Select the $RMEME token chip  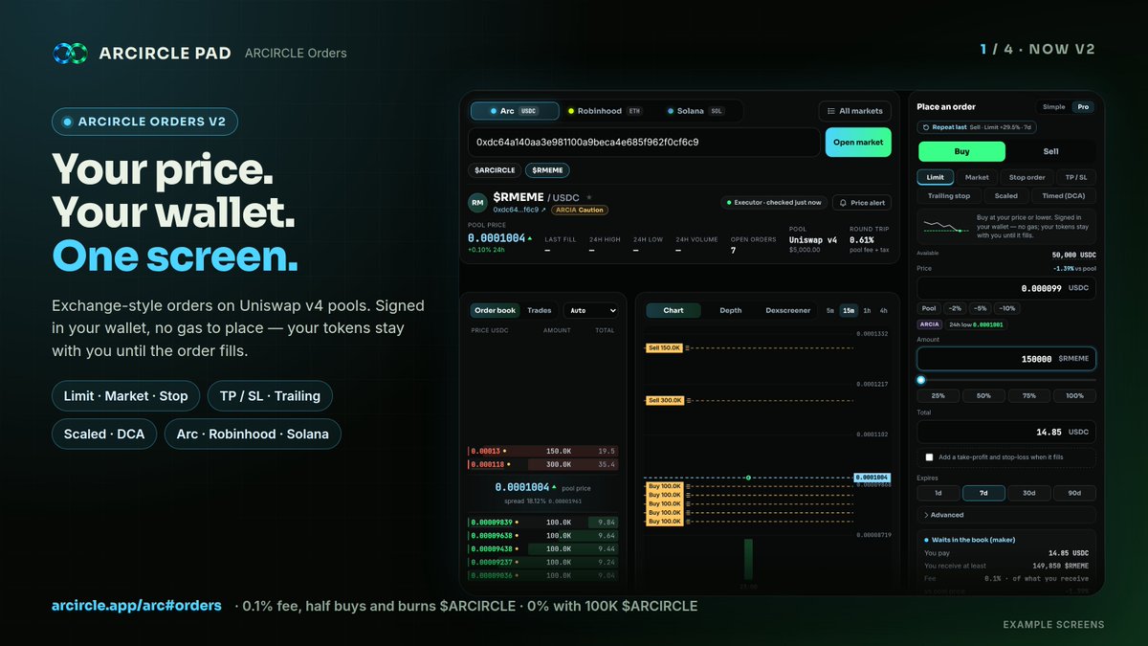click(x=547, y=170)
